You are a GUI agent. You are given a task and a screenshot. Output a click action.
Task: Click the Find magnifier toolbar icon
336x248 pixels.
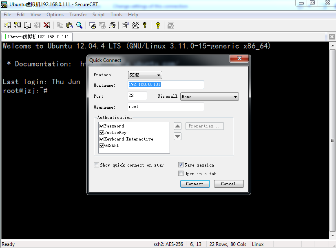pos(80,25)
